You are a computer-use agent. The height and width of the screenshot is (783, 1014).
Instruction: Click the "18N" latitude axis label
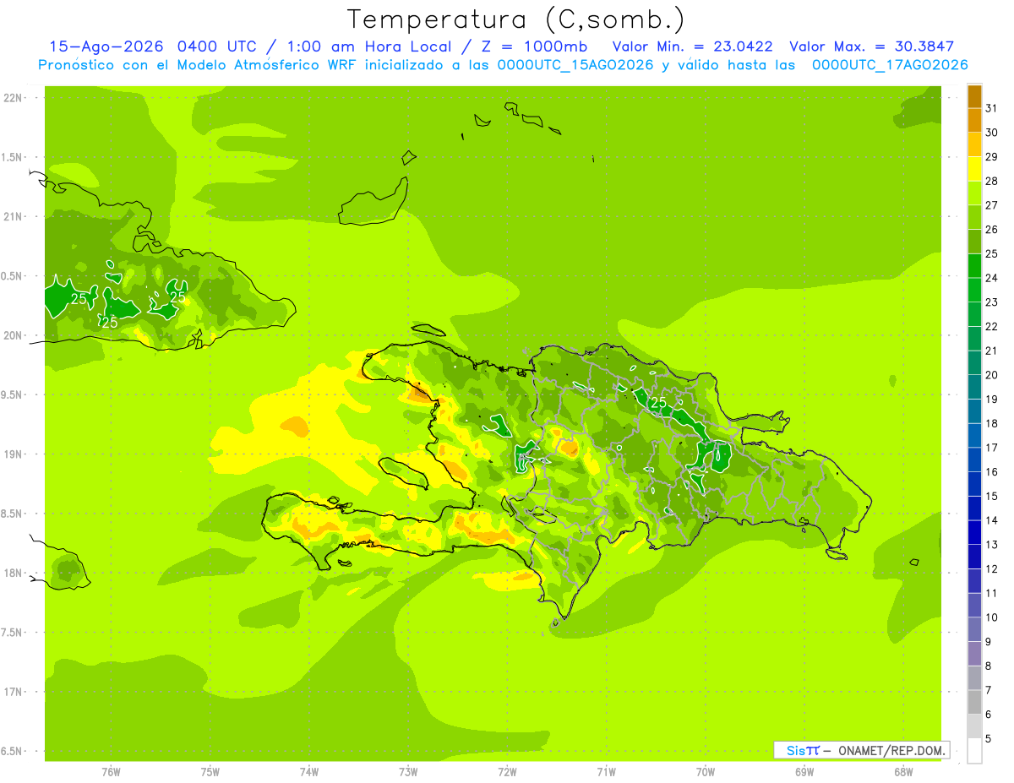12,573
